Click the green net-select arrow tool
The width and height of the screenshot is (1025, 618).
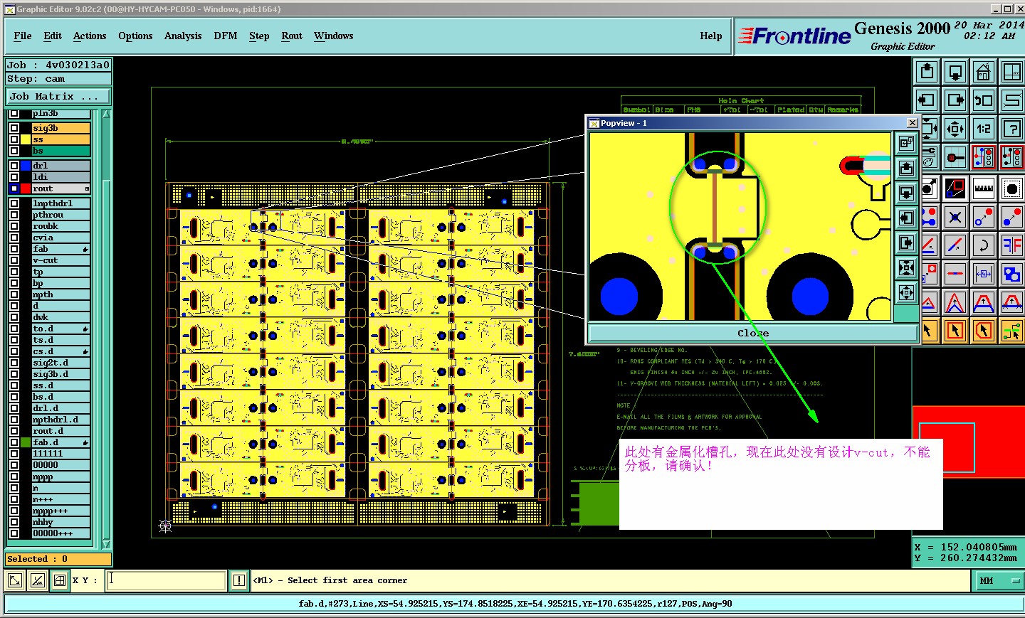tap(1011, 330)
